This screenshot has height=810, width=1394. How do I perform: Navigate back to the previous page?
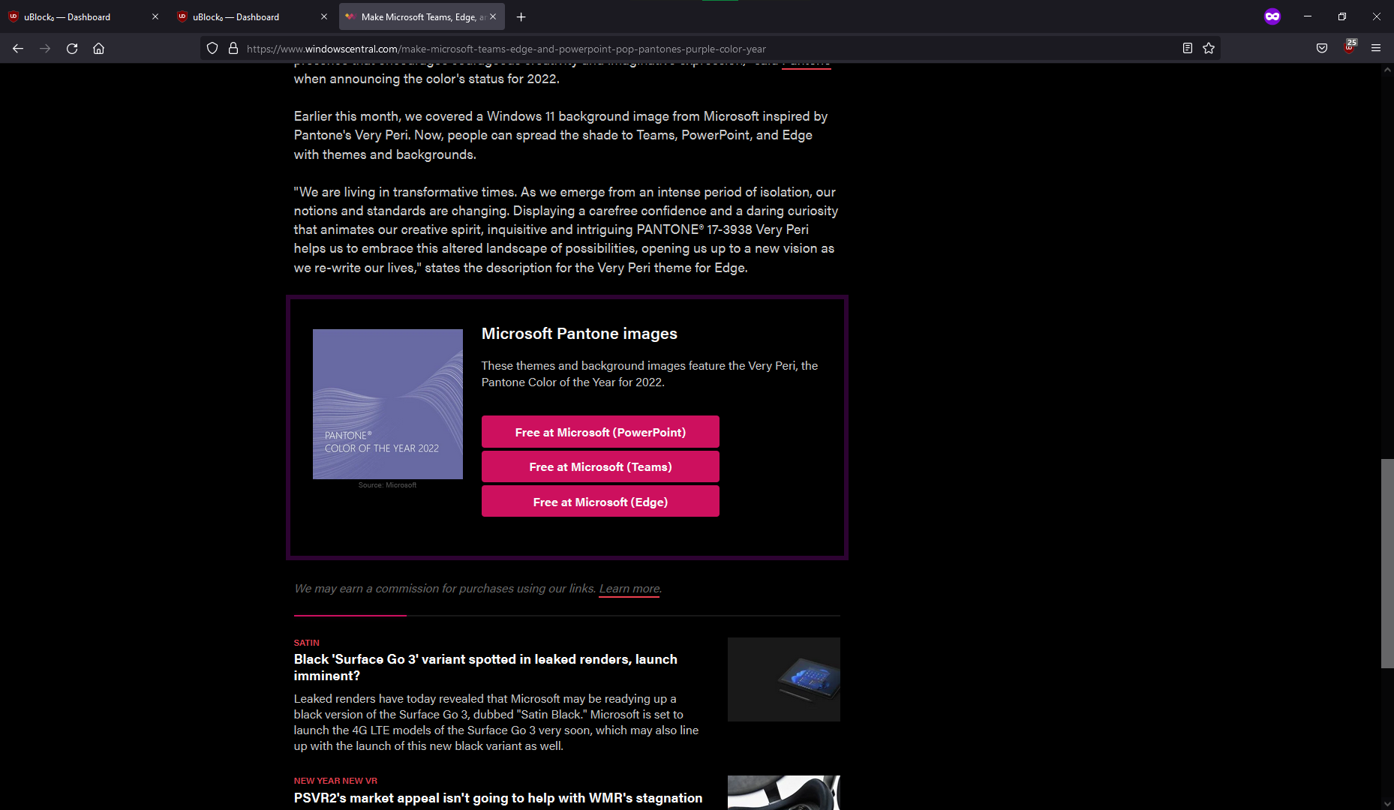[17, 48]
